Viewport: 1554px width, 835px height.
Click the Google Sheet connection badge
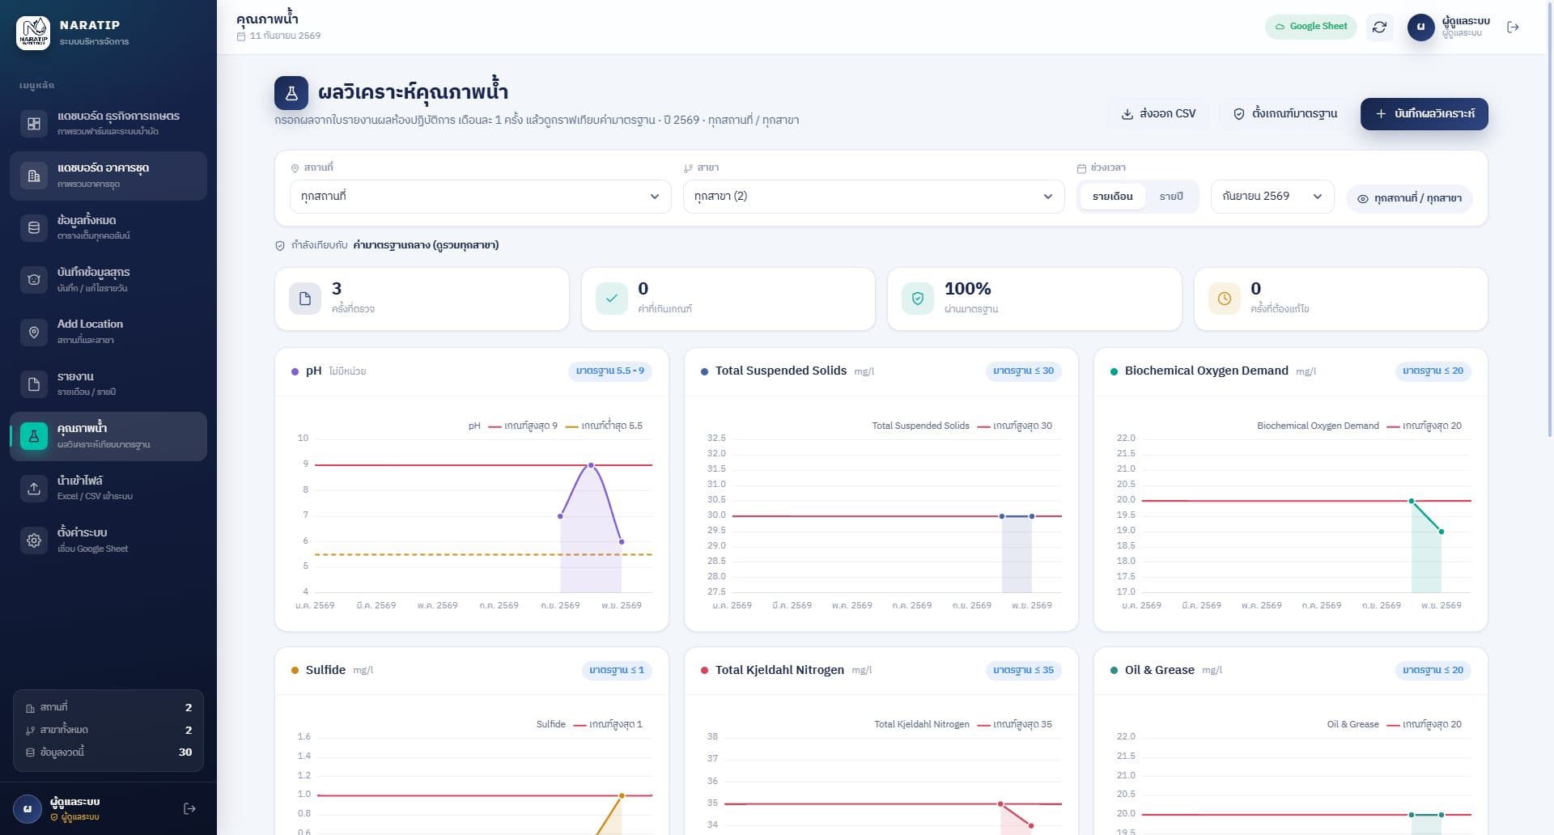[x=1310, y=27]
